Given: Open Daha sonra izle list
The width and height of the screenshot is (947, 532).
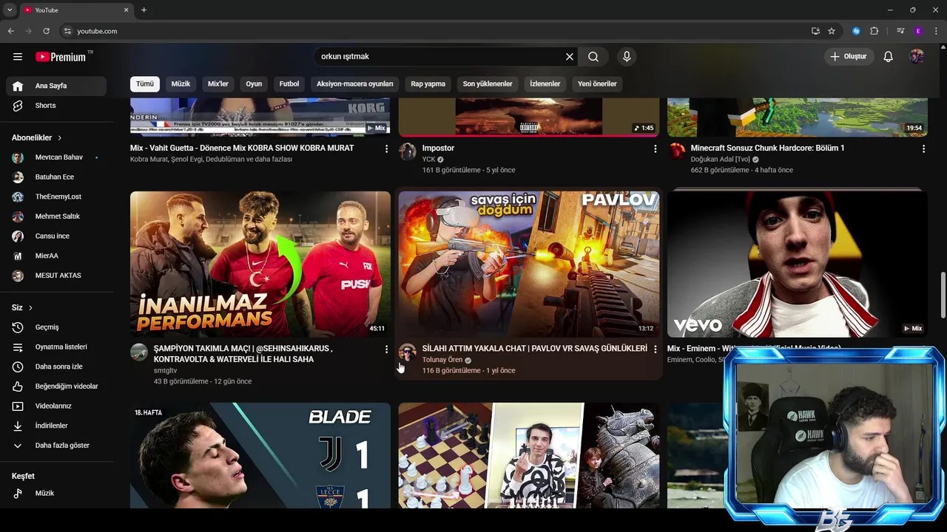Looking at the screenshot, I should pos(56,366).
